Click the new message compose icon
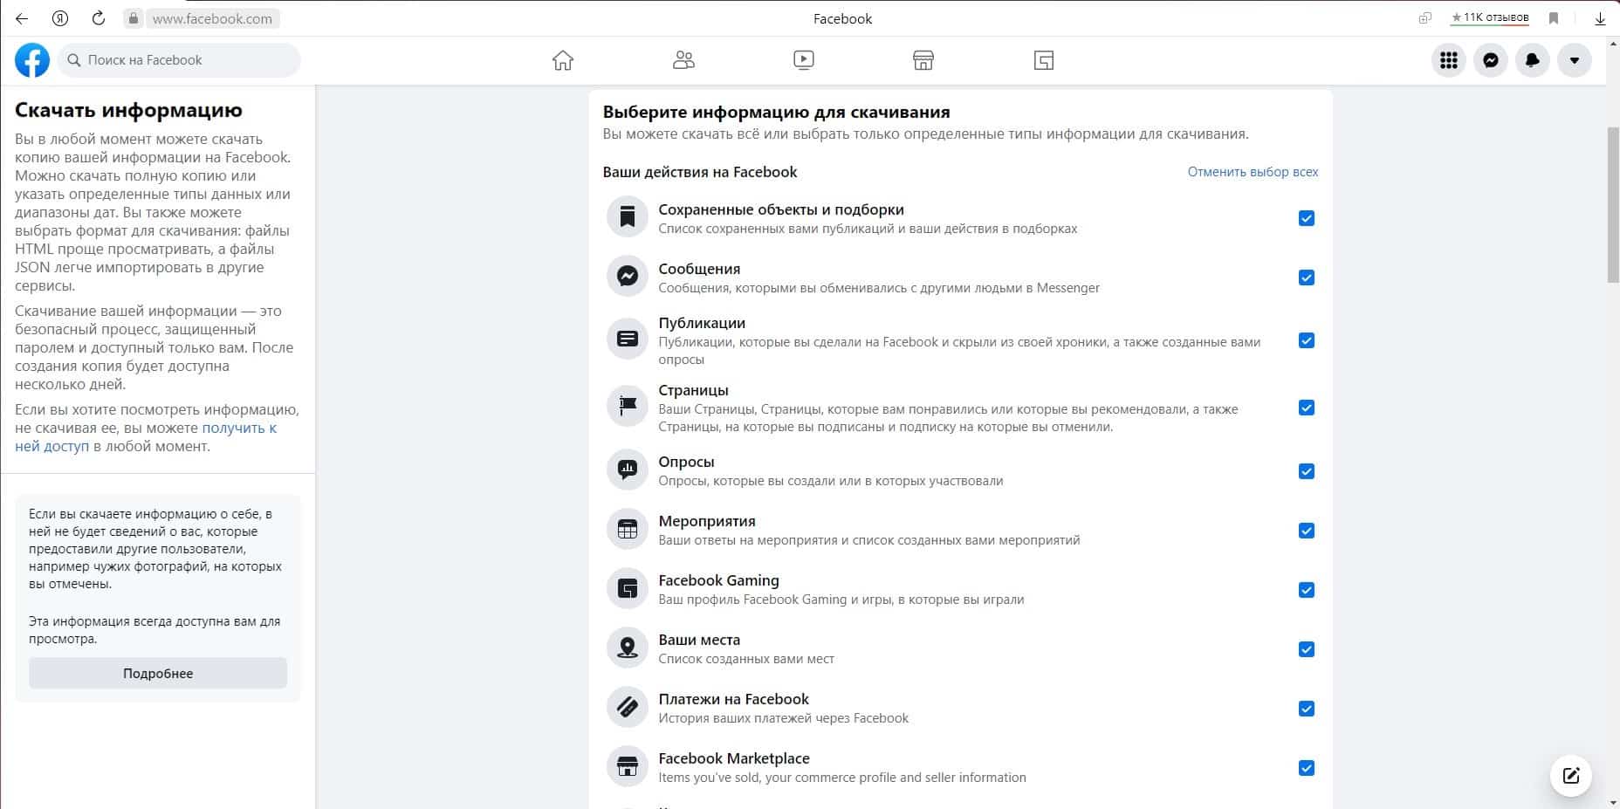 point(1571,775)
